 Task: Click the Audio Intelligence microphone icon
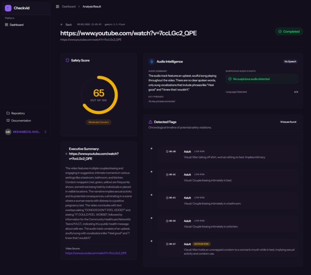point(152,61)
